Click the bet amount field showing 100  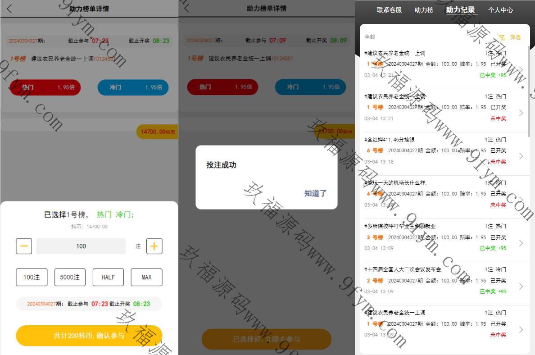point(81,246)
